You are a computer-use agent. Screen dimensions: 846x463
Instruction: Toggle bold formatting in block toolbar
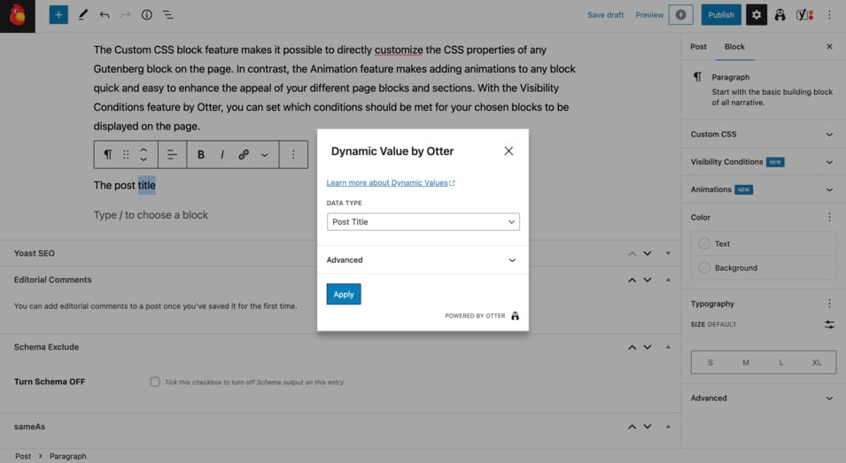click(x=201, y=155)
